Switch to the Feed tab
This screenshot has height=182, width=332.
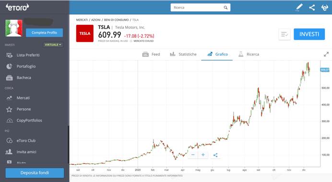pos(151,54)
